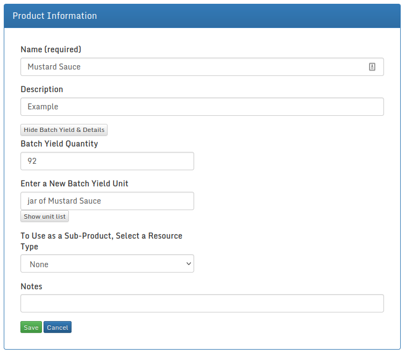Viewport: 405px width, 355px height.
Task: Click the Product Information panel header
Action: tap(202, 16)
